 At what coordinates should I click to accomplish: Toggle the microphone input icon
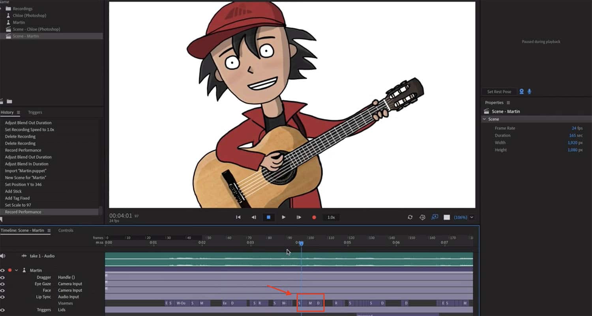click(529, 92)
